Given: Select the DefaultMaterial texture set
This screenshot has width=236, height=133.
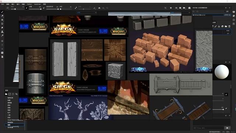Looking at the screenshot, I should pyautogui.click(x=212, y=15).
